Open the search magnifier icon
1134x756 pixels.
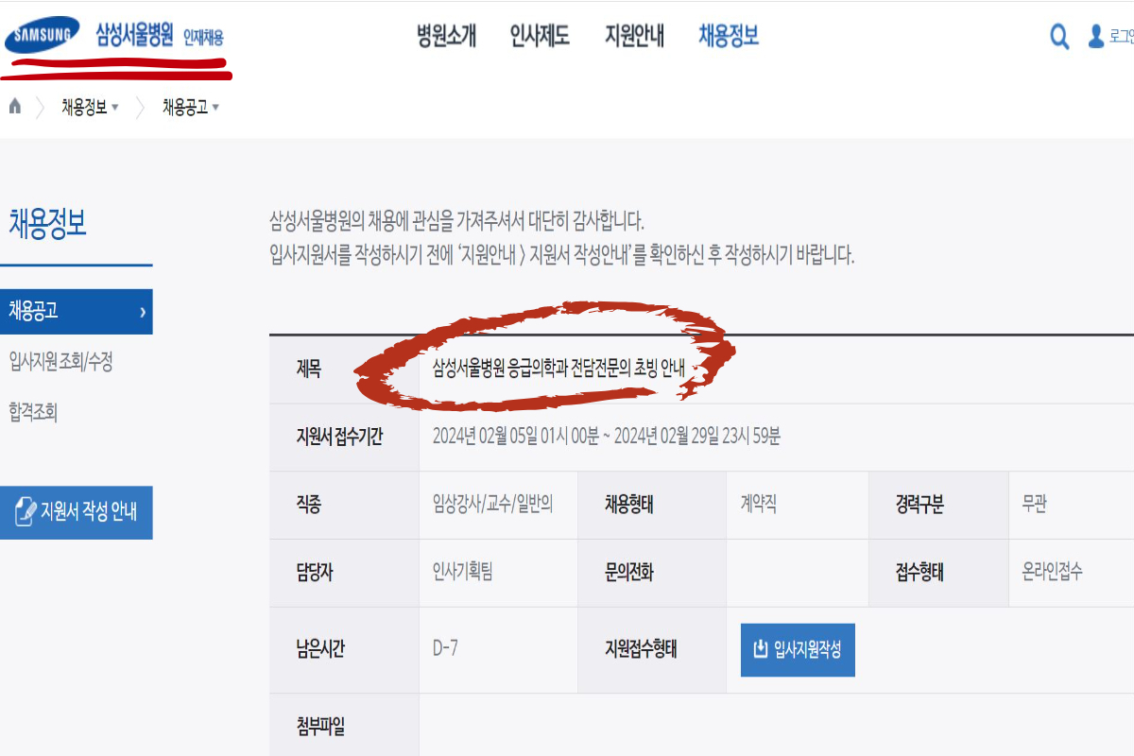(1059, 37)
